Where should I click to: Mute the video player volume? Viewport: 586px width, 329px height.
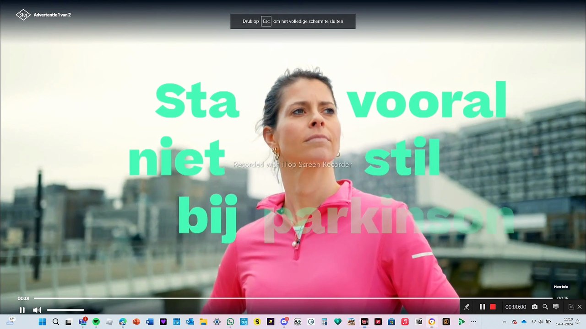tap(37, 310)
